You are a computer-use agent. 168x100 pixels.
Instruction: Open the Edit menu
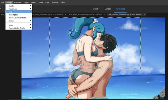(2, 2)
